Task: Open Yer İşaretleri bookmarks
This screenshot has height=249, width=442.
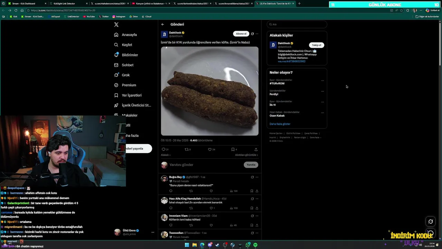Action: point(128,95)
